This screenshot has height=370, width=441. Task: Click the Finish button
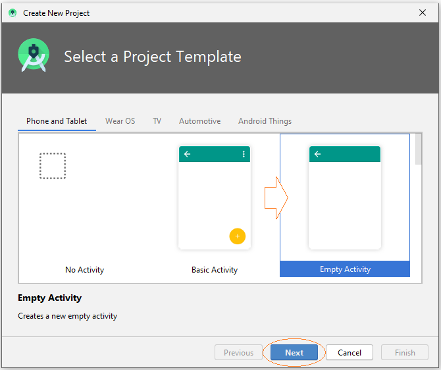405,352
